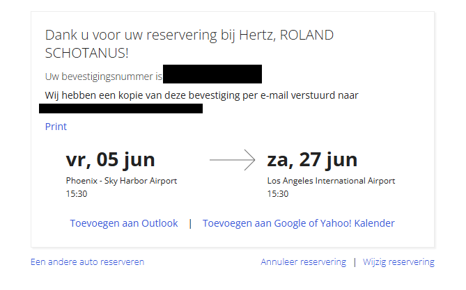Select Wijzig reservering link

tap(398, 262)
